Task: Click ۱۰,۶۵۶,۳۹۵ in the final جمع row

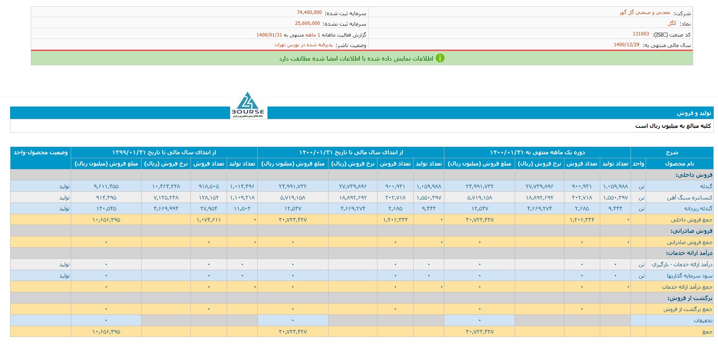Action: [x=106, y=332]
